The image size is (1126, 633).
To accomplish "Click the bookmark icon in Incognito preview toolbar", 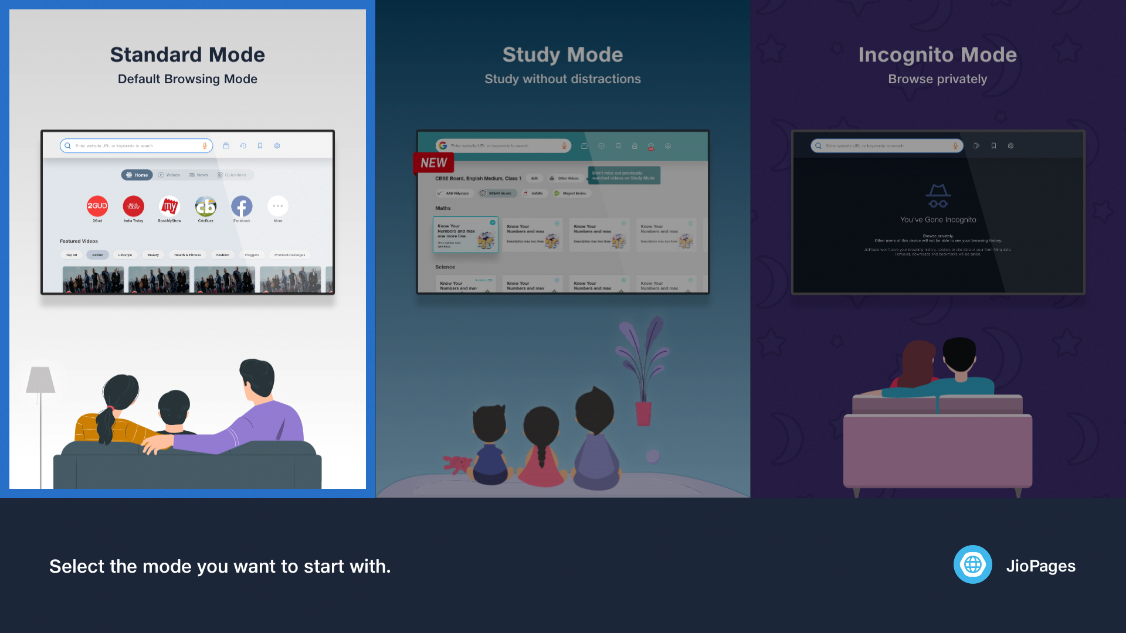I will (993, 146).
